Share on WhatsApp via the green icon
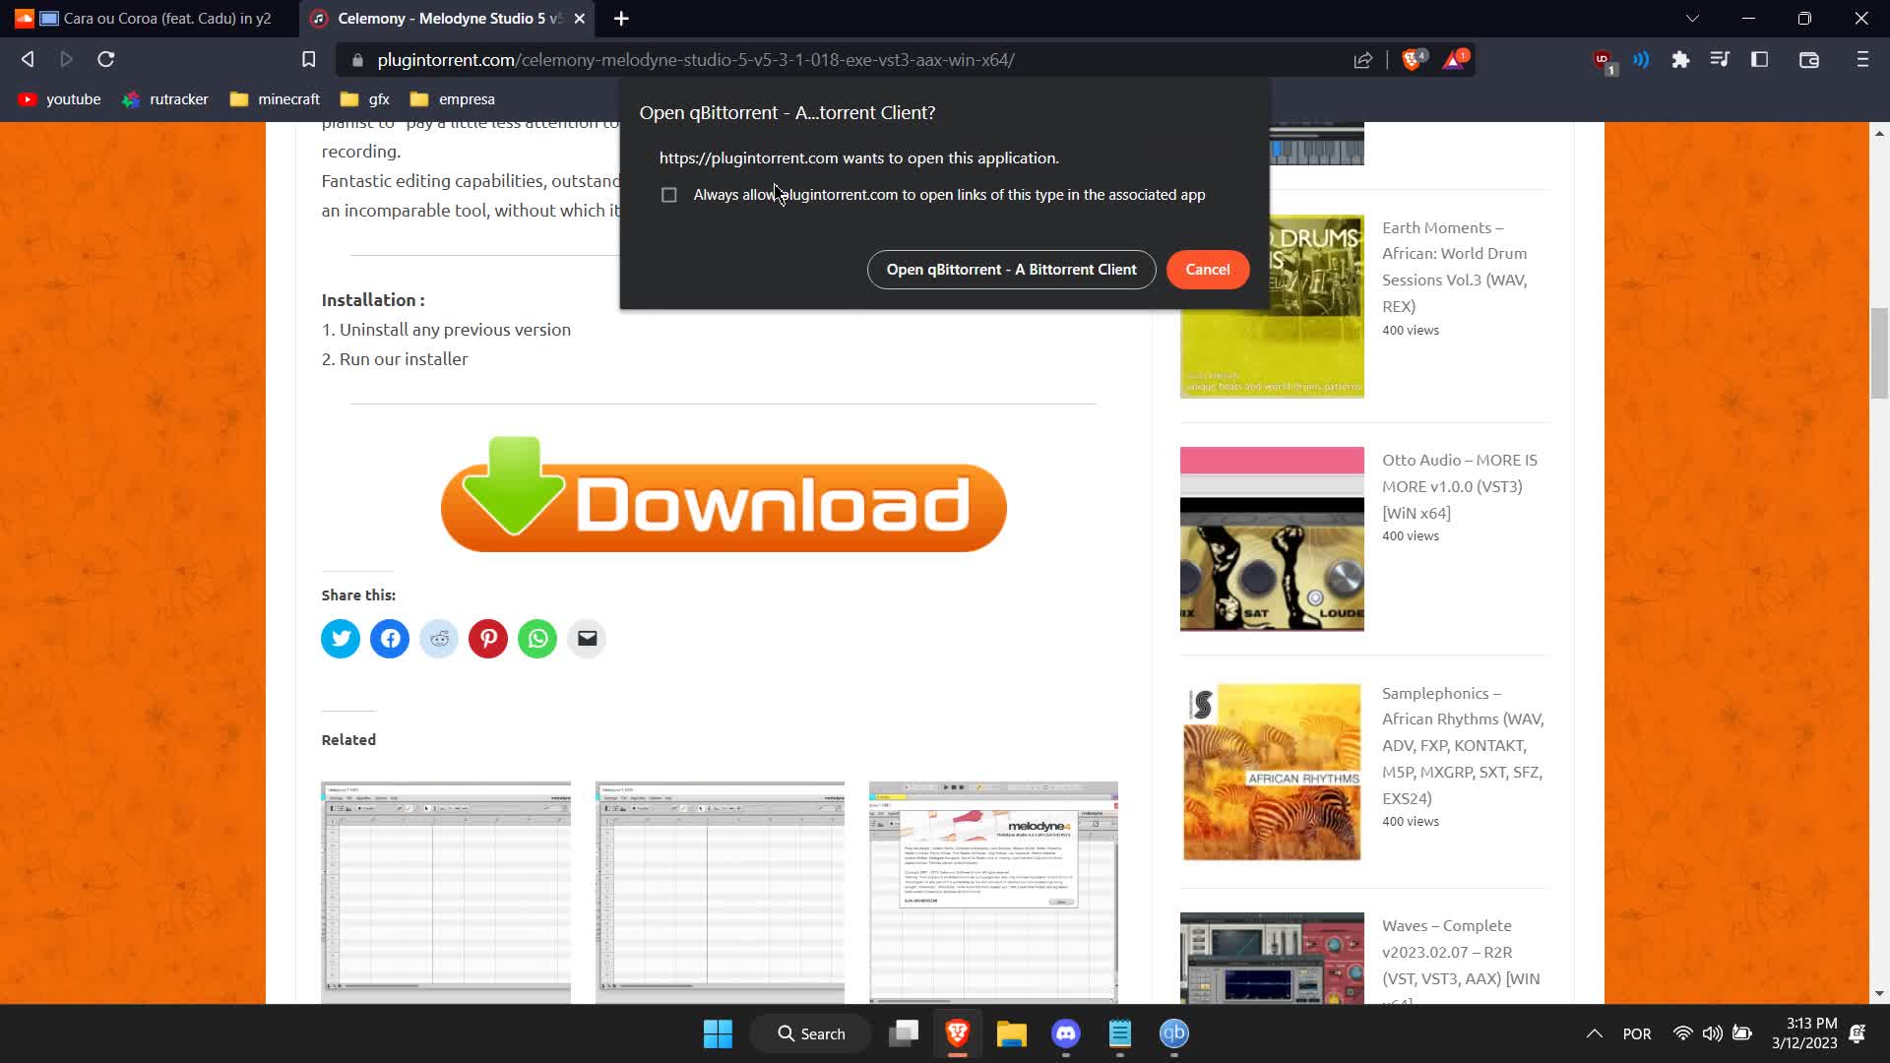This screenshot has width=1890, height=1063. point(537,639)
